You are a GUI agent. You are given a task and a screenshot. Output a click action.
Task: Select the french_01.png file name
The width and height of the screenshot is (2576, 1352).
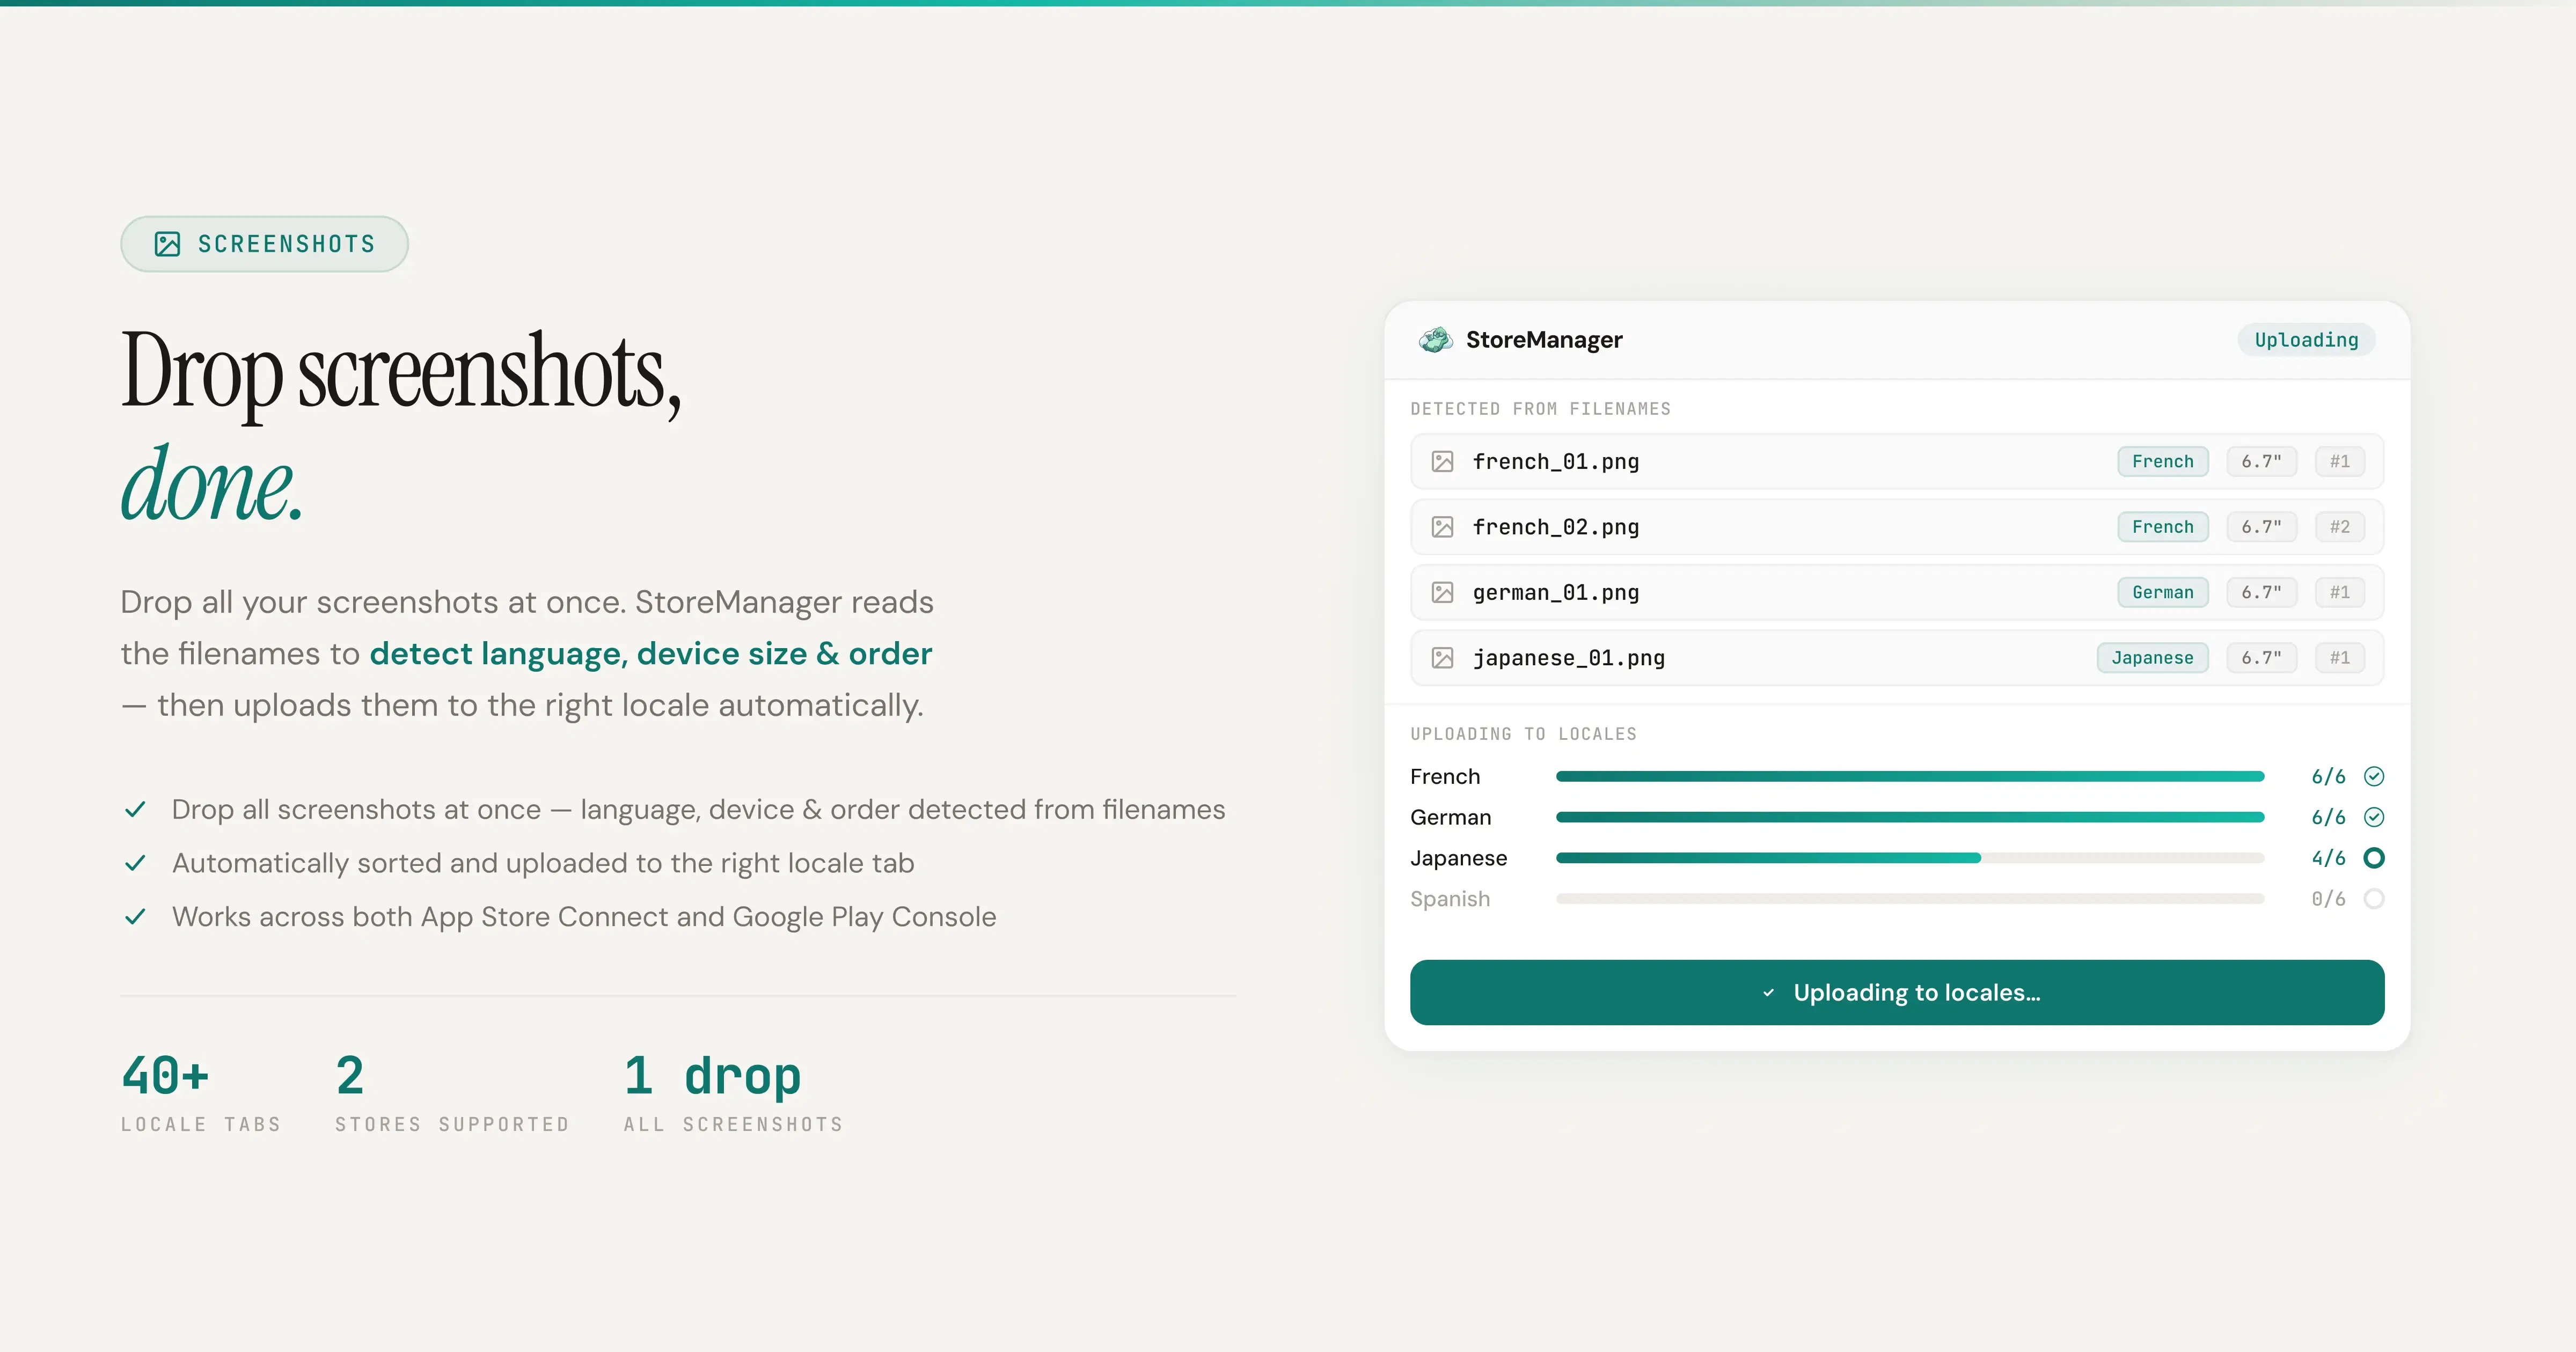click(1556, 462)
